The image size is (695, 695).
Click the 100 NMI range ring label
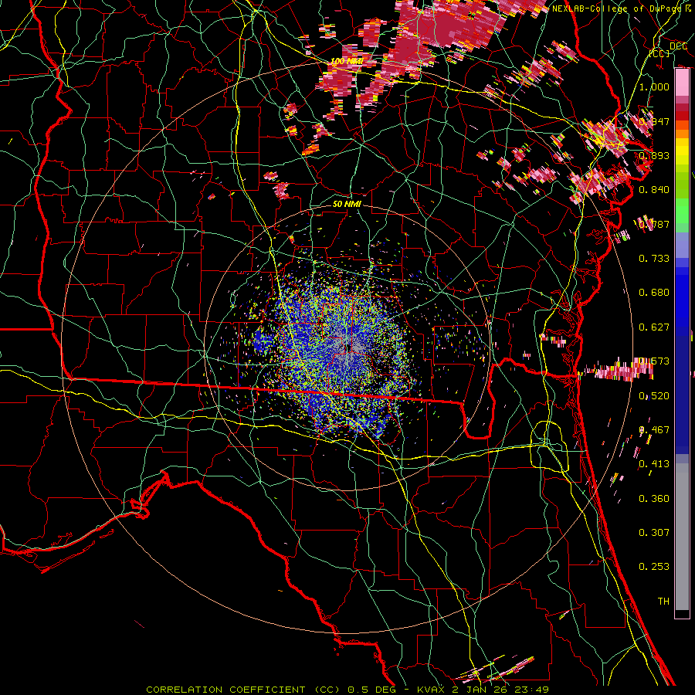[347, 61]
